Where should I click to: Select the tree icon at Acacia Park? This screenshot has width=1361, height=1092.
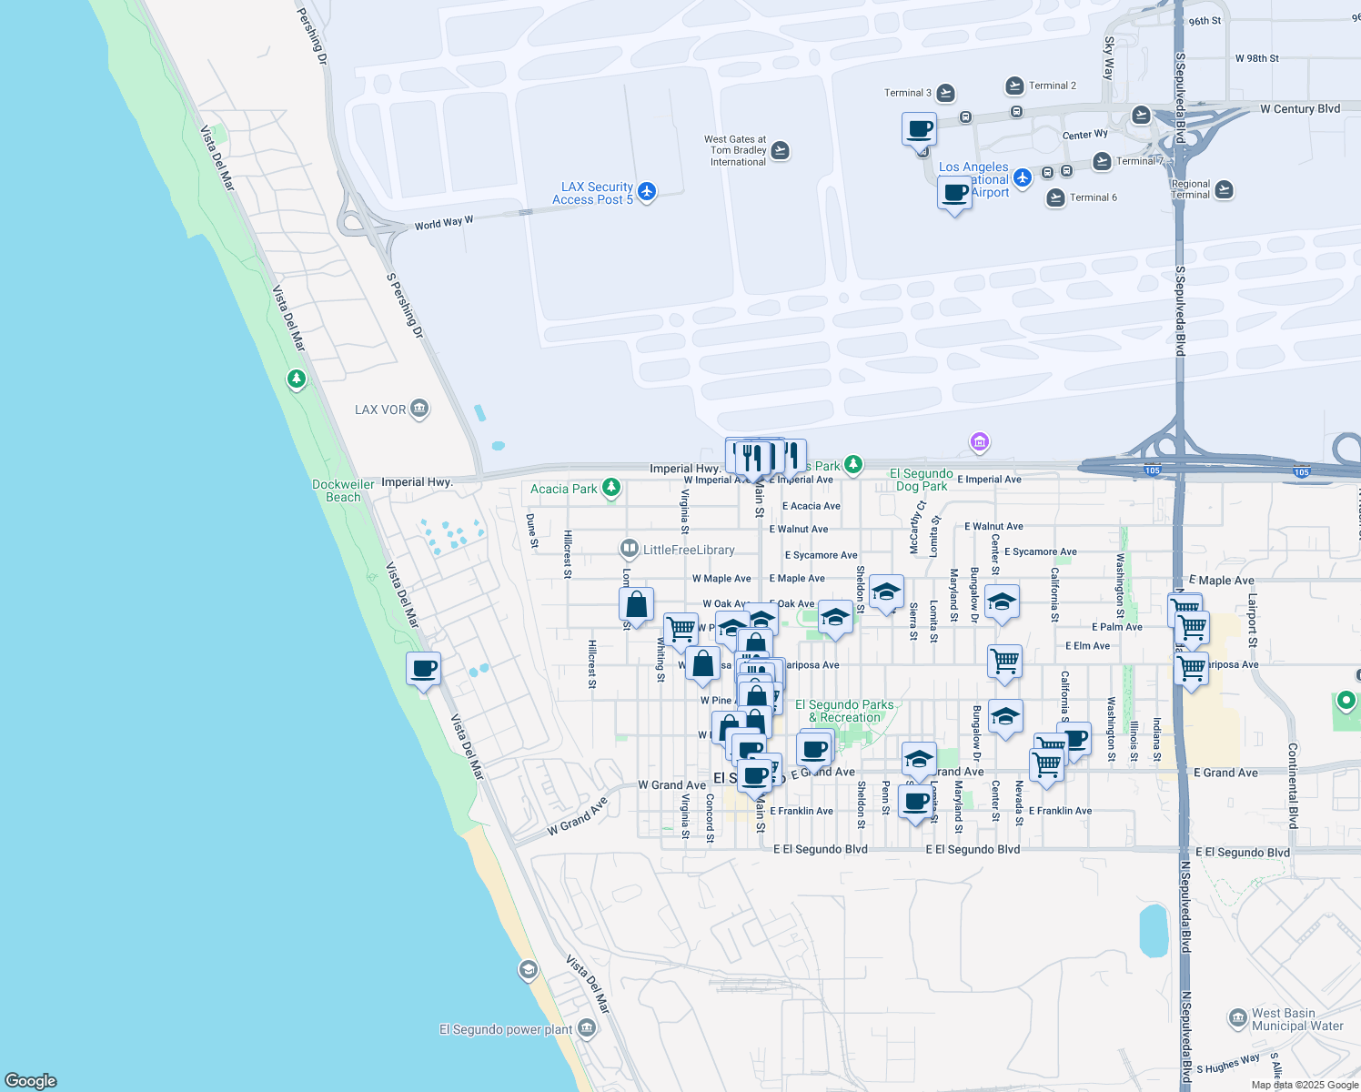coord(610,488)
